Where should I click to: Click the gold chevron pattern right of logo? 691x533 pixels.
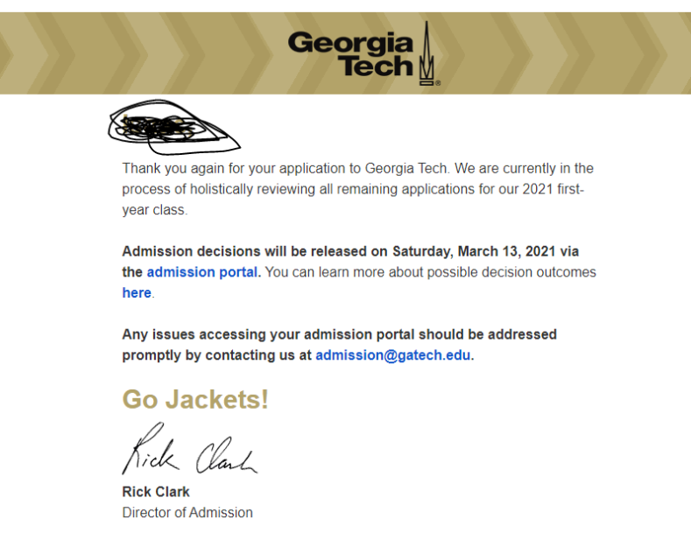pyautogui.click(x=567, y=53)
